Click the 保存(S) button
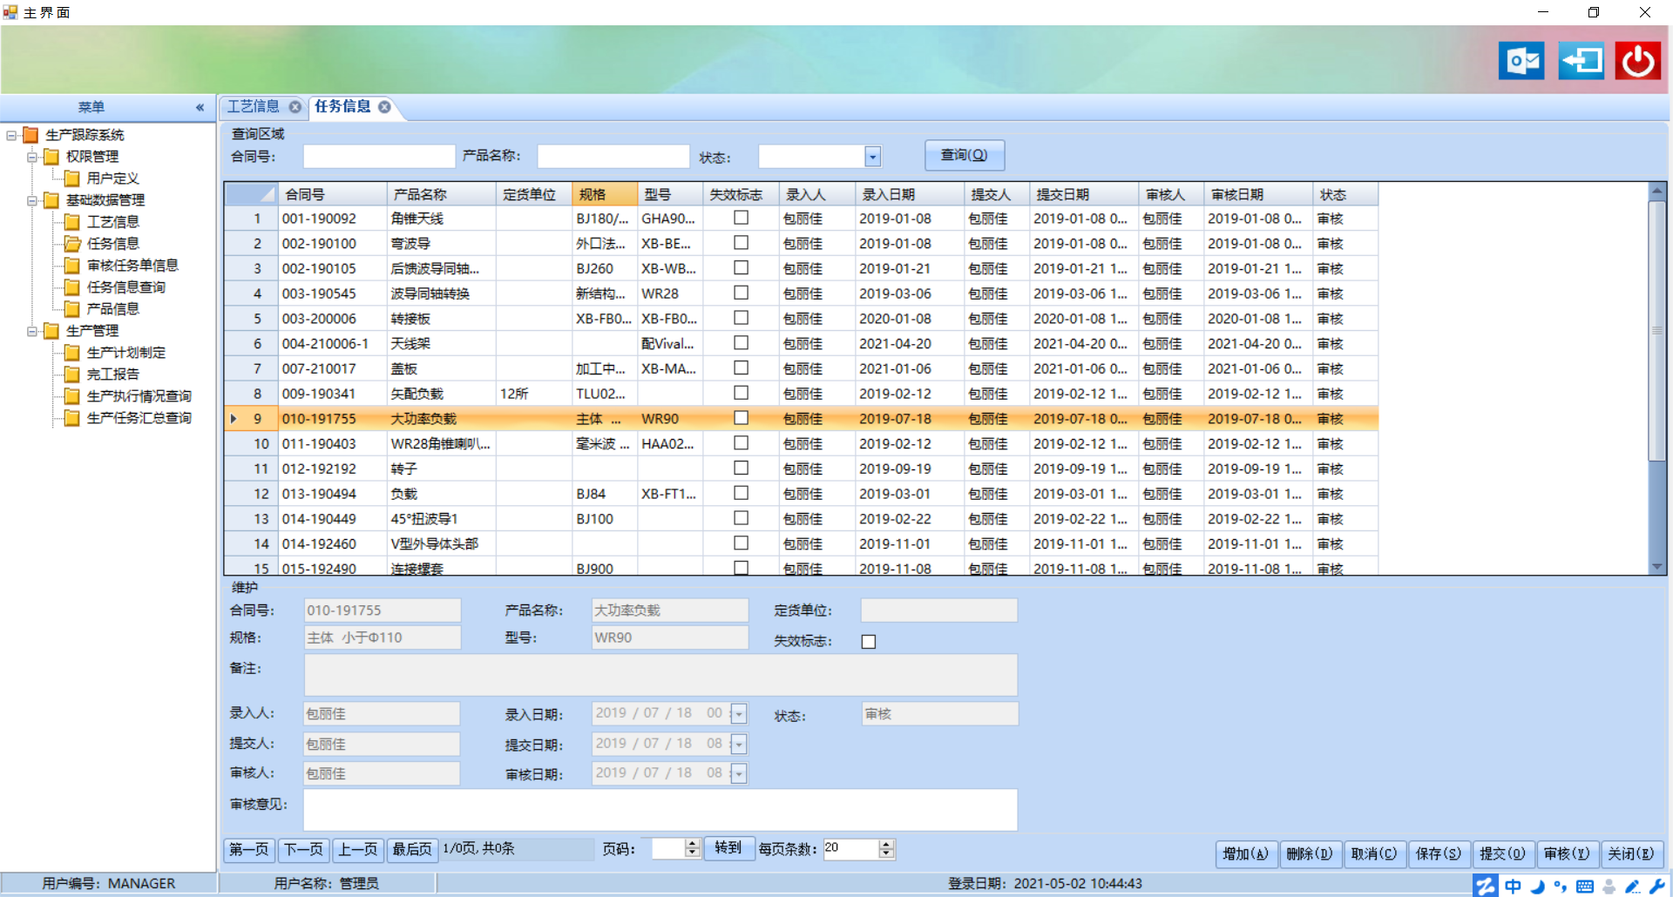This screenshot has width=1673, height=897. click(x=1439, y=854)
